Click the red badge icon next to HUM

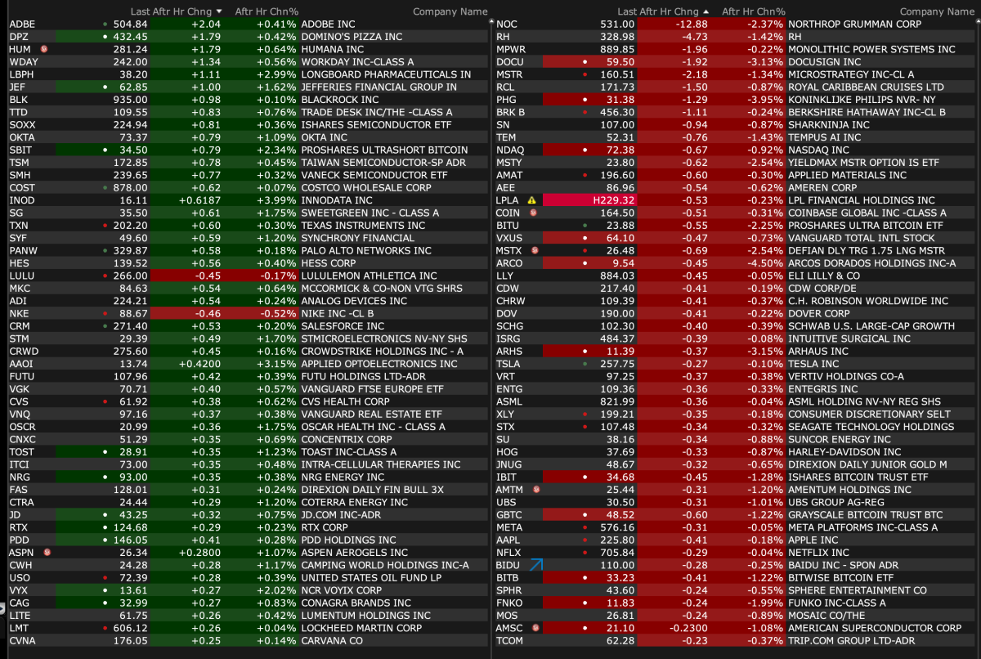[44, 49]
